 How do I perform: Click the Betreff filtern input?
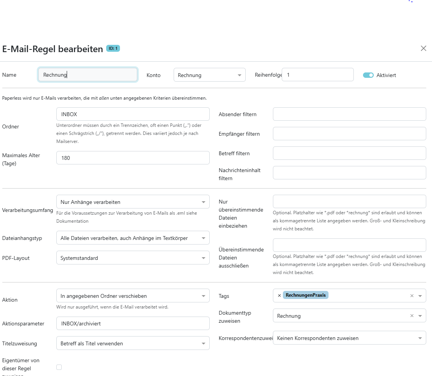tap(349, 153)
